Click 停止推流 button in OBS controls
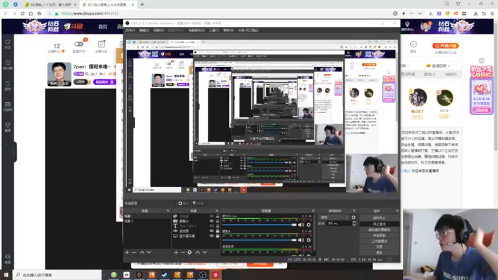 [x=379, y=224]
